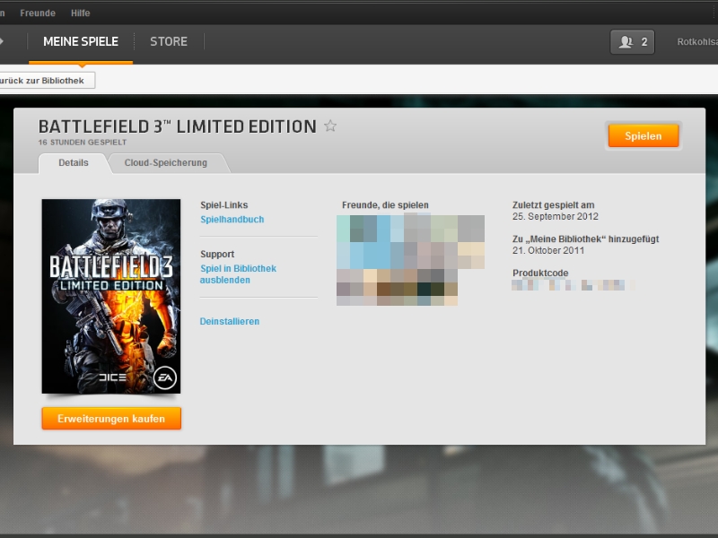Click the date 25. September 2012
718x538 pixels.
tap(556, 216)
